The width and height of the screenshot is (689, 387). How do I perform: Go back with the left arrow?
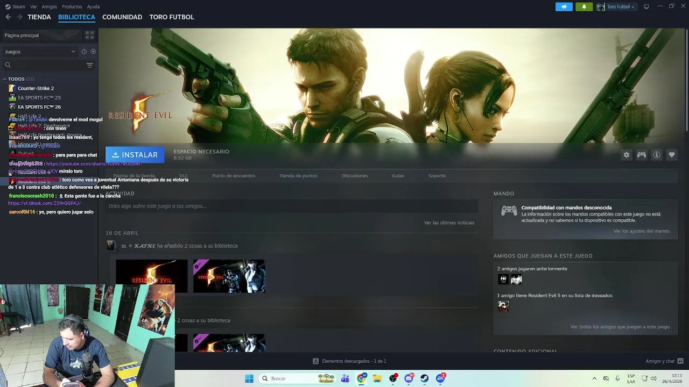click(x=8, y=17)
